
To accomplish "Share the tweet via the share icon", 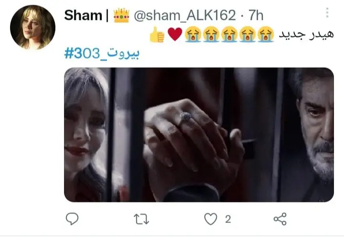I will coord(280,219).
